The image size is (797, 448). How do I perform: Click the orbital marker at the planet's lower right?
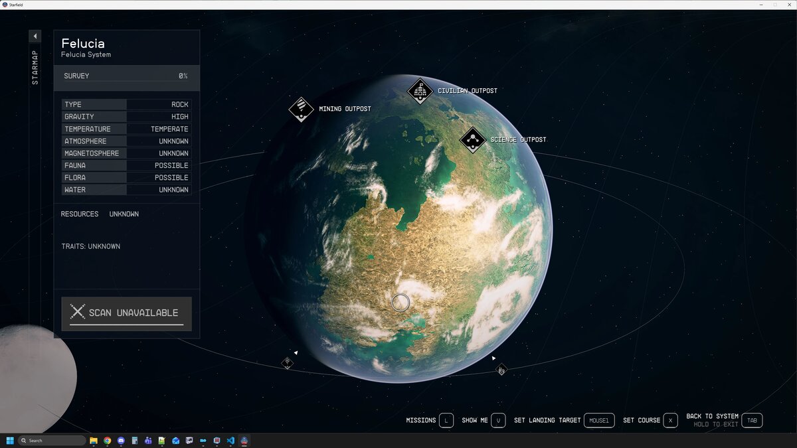tap(501, 370)
